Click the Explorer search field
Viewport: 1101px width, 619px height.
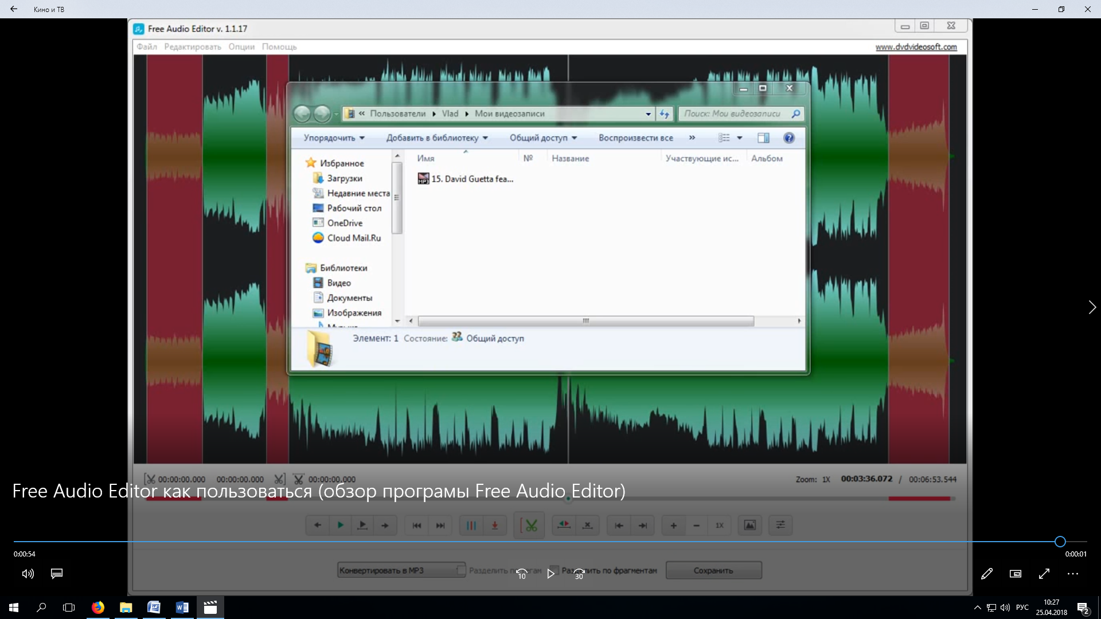point(741,114)
